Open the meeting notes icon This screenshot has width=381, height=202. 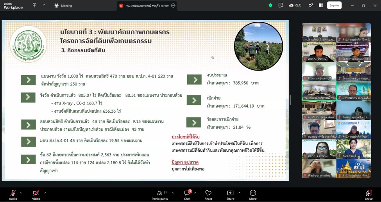click(281, 5)
